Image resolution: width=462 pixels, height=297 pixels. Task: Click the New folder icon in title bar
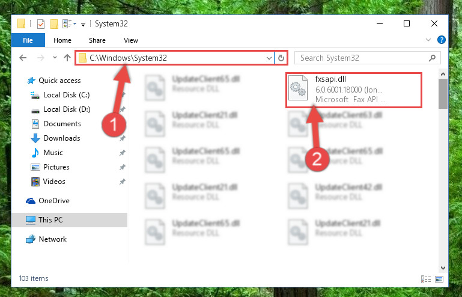point(54,24)
